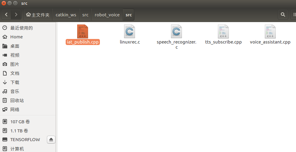Select the tts_subscribe.cpp file icon

coord(223,31)
